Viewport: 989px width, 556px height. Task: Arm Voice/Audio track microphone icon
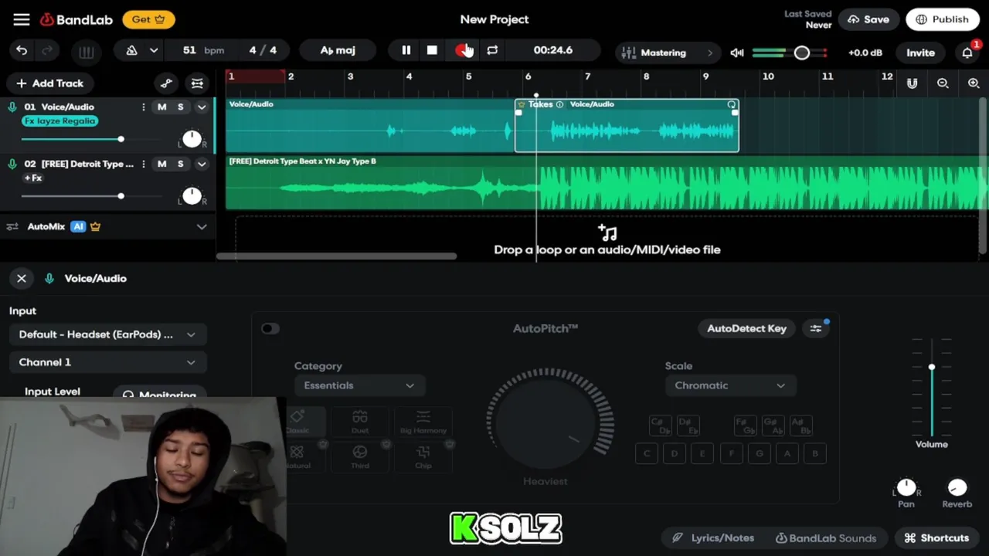[x=12, y=107]
